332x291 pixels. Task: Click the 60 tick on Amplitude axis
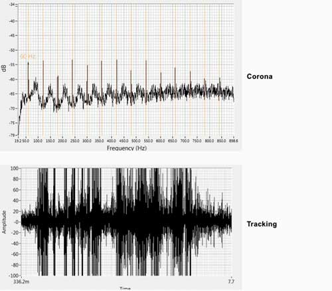[x=15, y=190]
